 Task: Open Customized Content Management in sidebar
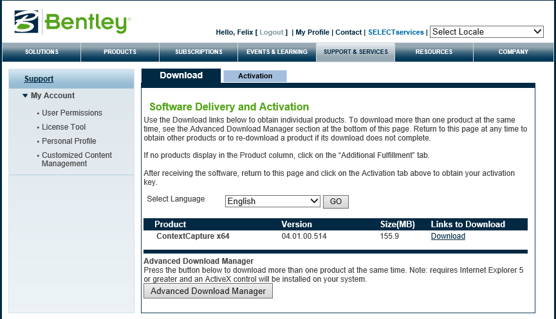click(77, 159)
